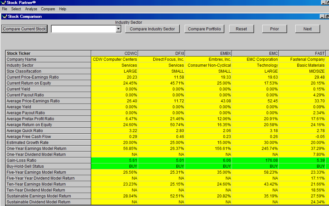Click the MIDSIZE classification cell
Viewport: 329px width, 206px height.
click(302, 71)
